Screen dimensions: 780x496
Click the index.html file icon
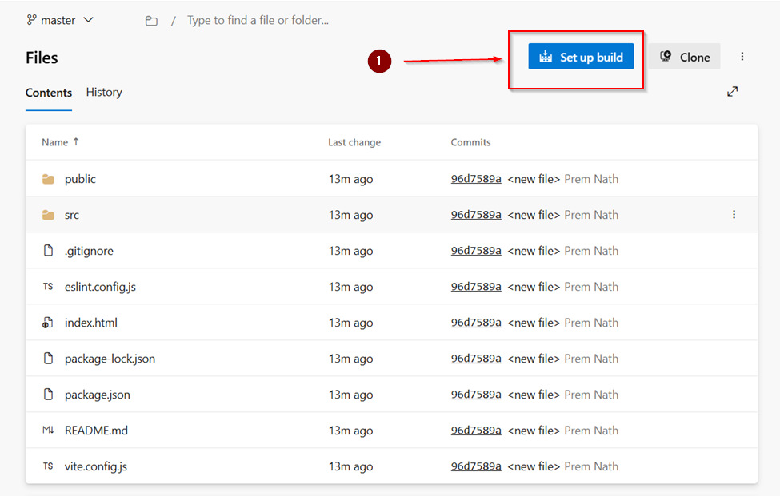[x=48, y=323]
